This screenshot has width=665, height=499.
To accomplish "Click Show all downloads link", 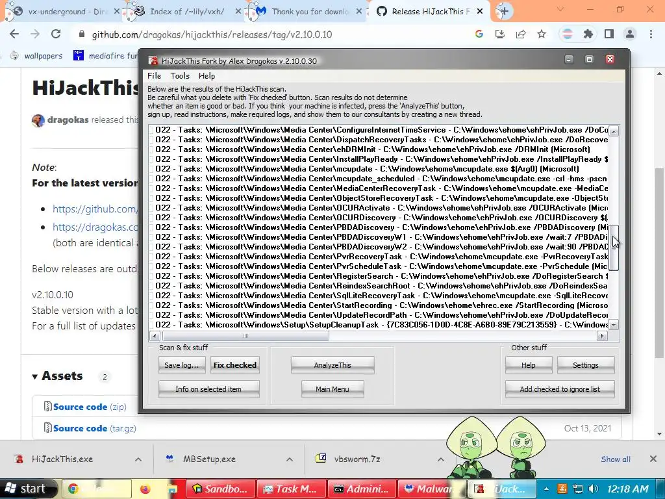I will coord(616,459).
